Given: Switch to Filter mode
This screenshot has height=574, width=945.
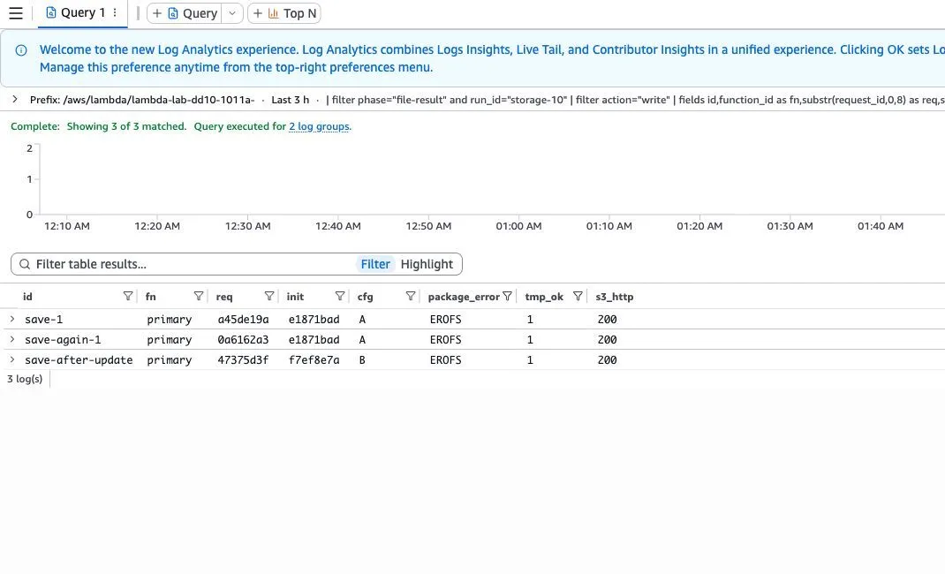Looking at the screenshot, I should click(375, 264).
